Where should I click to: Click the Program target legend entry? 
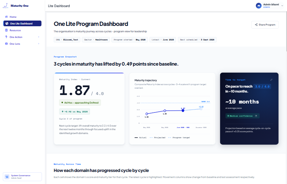(x=179, y=138)
